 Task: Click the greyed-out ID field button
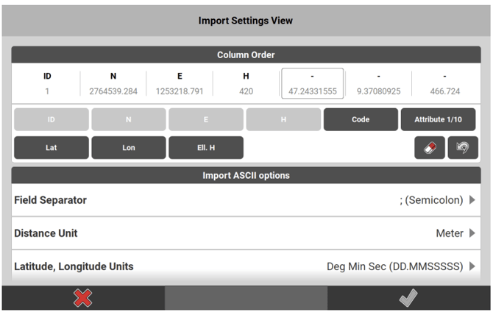click(52, 119)
